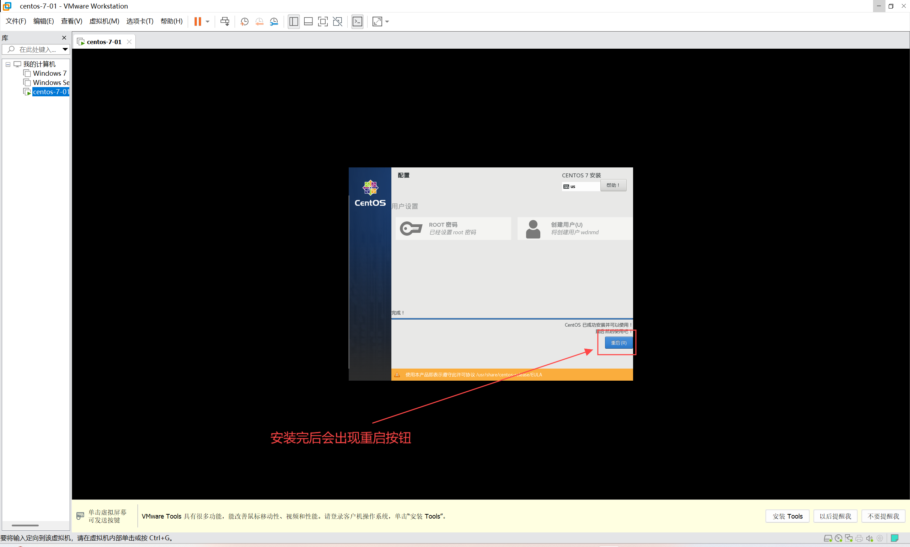Open the snapshot manager wrench icon
Image resolution: width=910 pixels, height=547 pixels.
point(274,21)
